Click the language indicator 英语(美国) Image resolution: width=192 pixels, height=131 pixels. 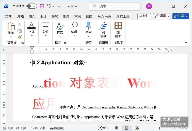click(57, 128)
